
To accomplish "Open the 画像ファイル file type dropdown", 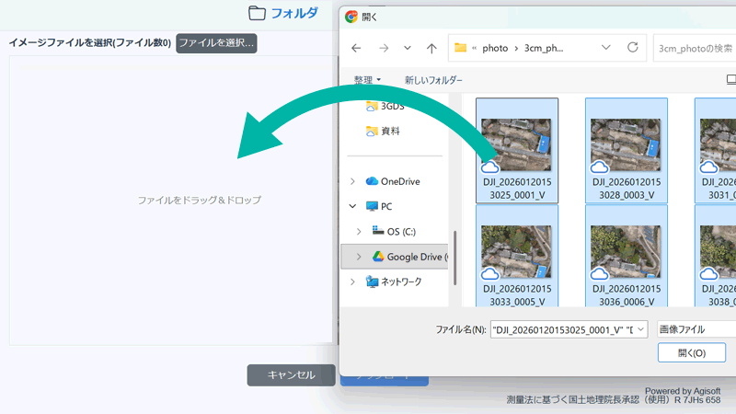I will click(x=696, y=329).
